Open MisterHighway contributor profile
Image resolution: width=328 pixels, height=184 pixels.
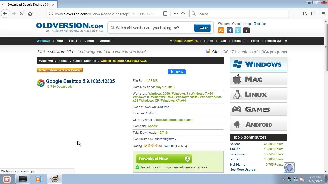165,139
